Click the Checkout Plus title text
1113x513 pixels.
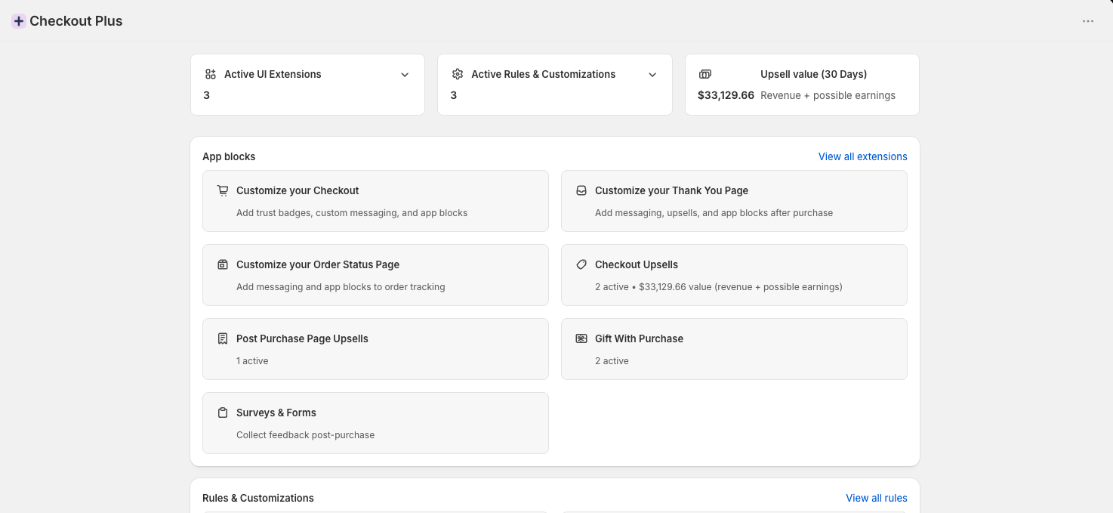click(x=76, y=21)
